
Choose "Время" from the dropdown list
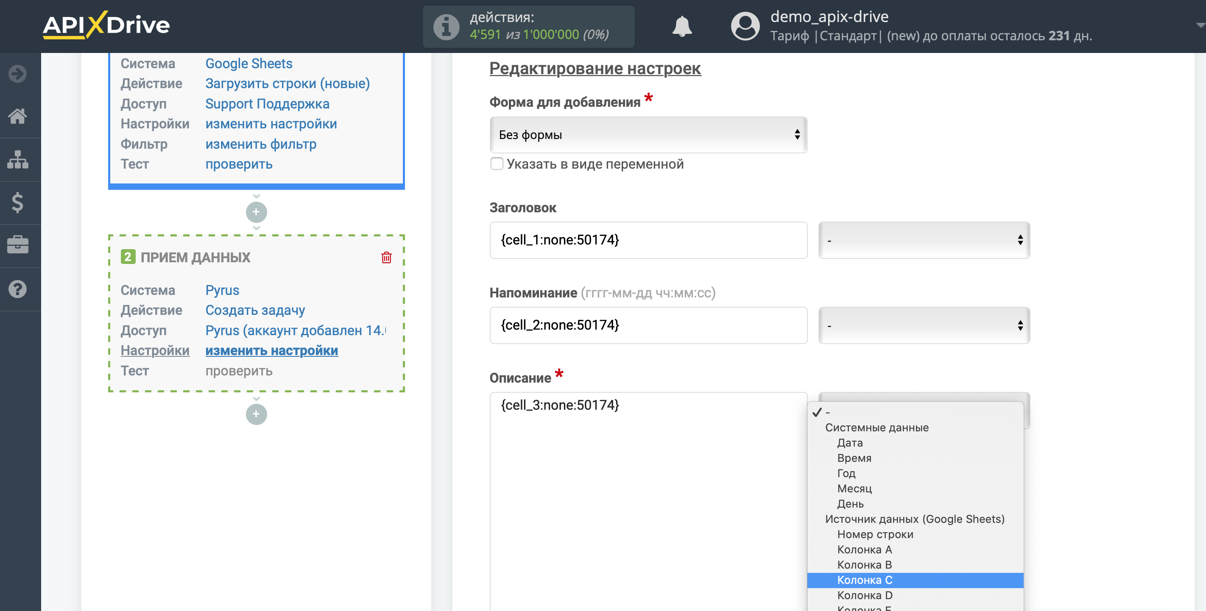pos(854,458)
